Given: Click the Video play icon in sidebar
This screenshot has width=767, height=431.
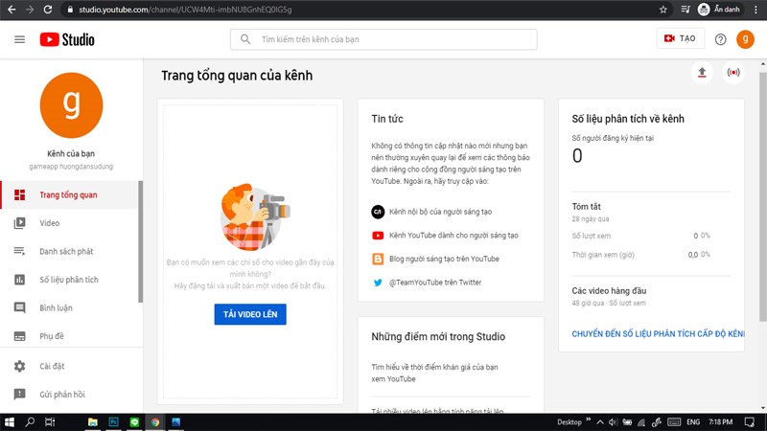Looking at the screenshot, I should tap(19, 223).
